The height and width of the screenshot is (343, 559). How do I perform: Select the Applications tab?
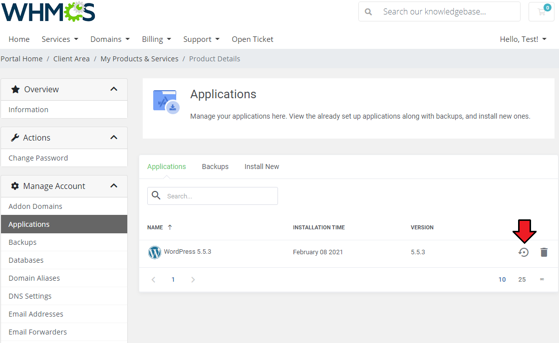[167, 167]
